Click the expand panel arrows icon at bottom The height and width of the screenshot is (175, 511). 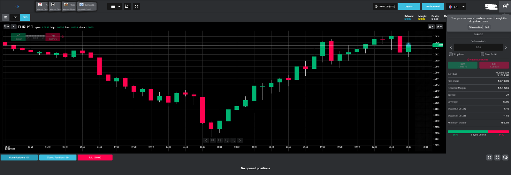tap(497, 157)
